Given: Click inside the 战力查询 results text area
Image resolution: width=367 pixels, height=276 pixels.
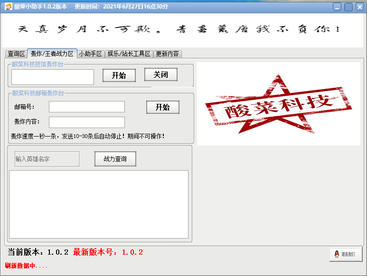Looking at the screenshot, I should [x=99, y=204].
